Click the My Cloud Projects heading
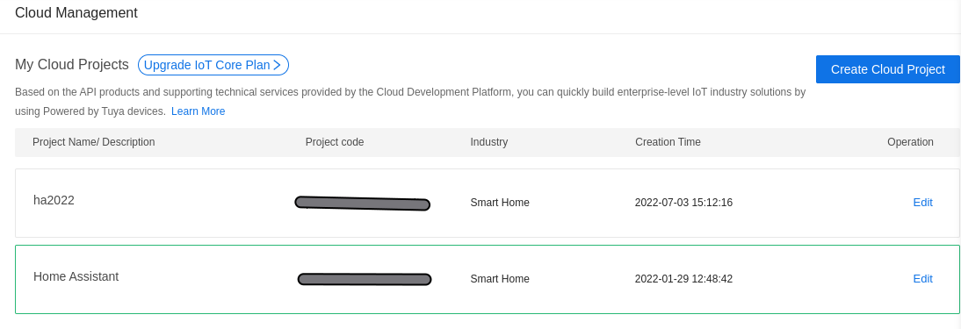 tap(72, 65)
